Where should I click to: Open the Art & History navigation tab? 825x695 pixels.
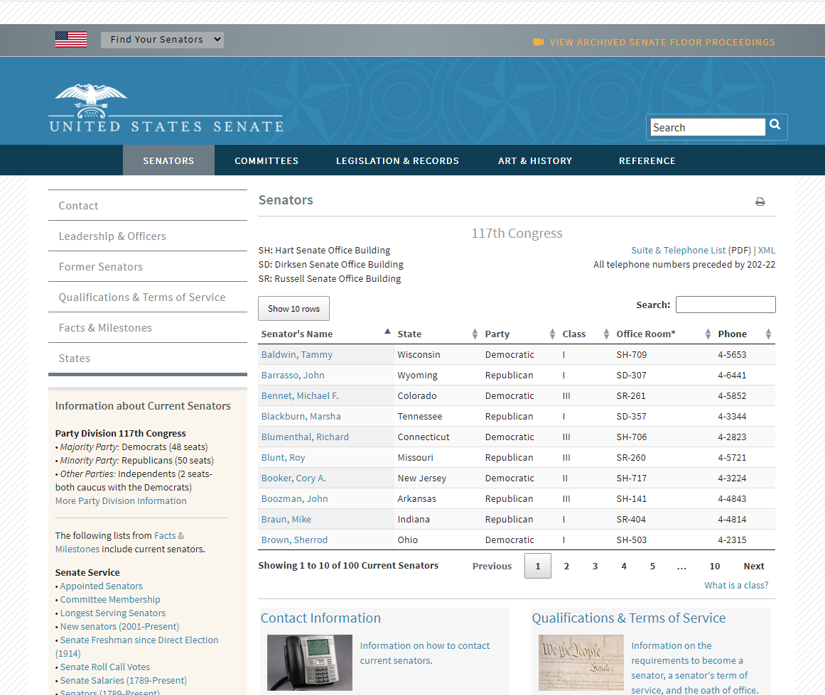[535, 160]
